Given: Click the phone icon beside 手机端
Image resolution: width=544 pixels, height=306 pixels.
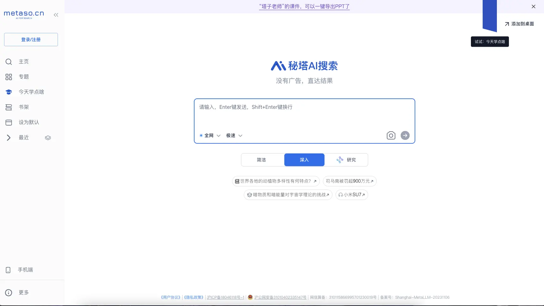Looking at the screenshot, I should tap(8, 270).
